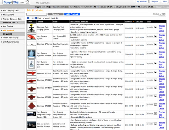Expand status dropdown for Bloomfoss Tank Gauging
169x130 pixels.
(x=155, y=27)
